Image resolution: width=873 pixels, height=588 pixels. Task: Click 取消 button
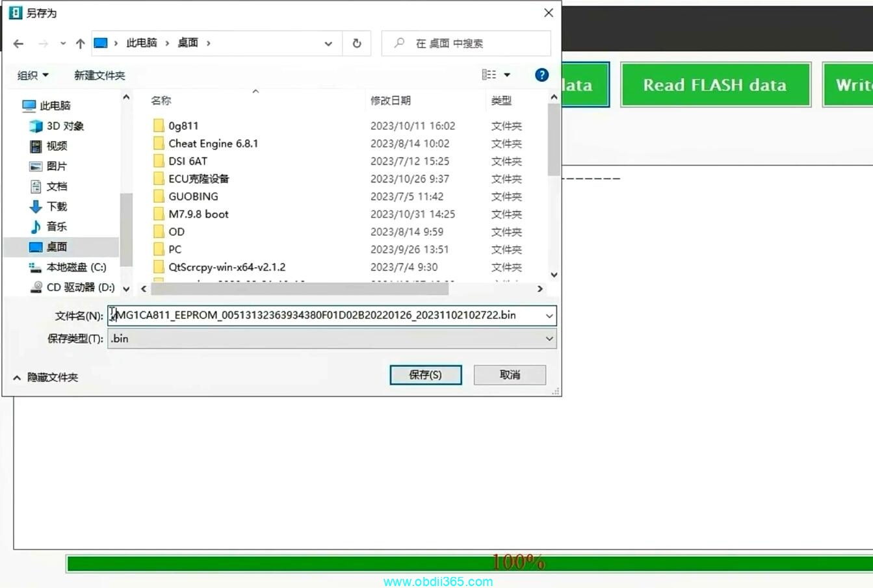[x=510, y=375]
